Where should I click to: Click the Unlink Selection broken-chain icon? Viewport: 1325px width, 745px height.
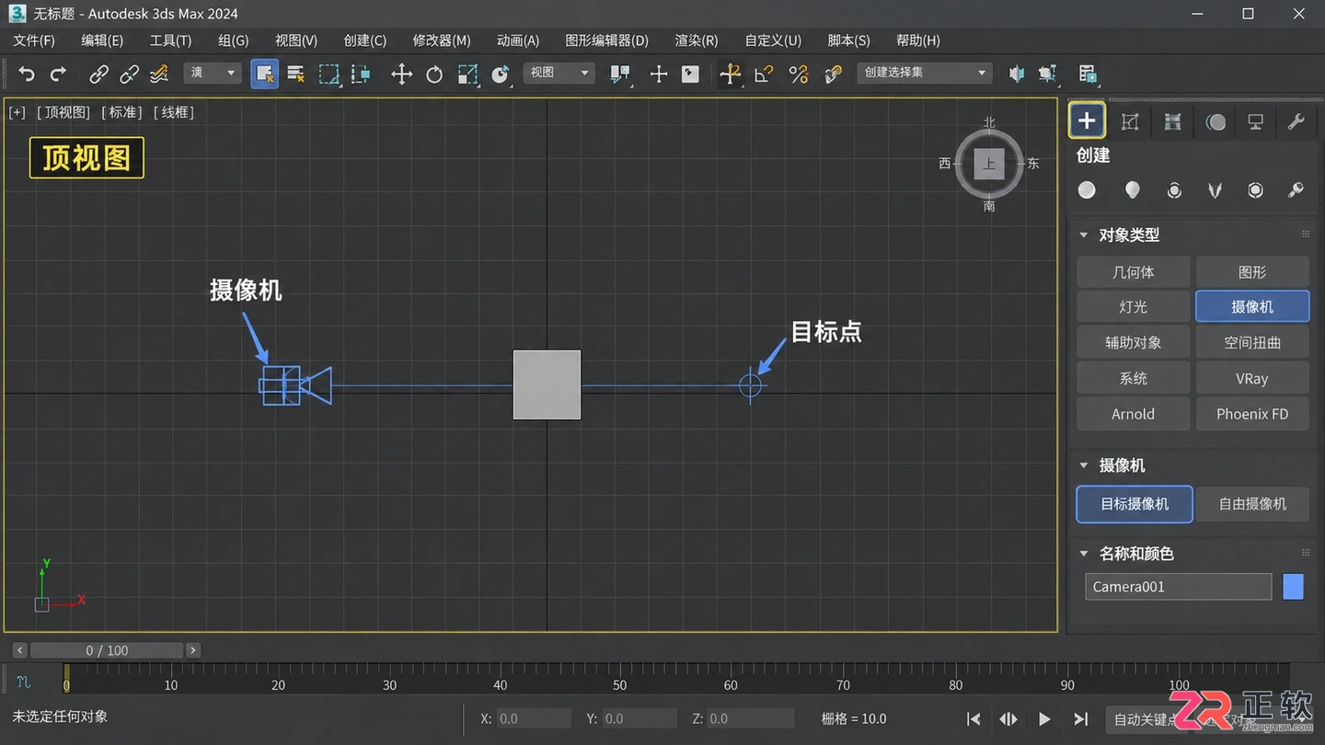(x=130, y=74)
